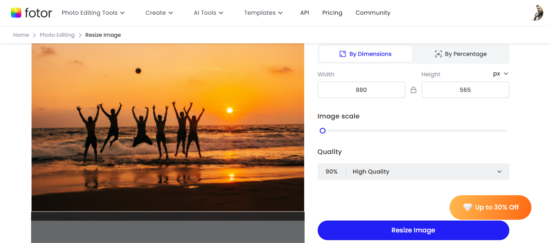
Task: Select the By Dimensions tab
Action: click(x=366, y=54)
